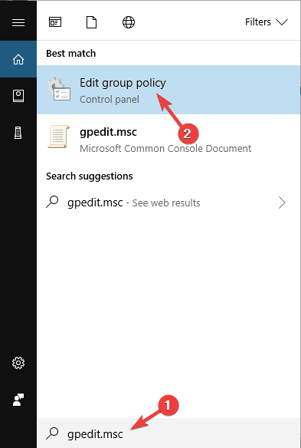Click the chevron next to Filters
This screenshot has width=301, height=448.
pos(282,22)
